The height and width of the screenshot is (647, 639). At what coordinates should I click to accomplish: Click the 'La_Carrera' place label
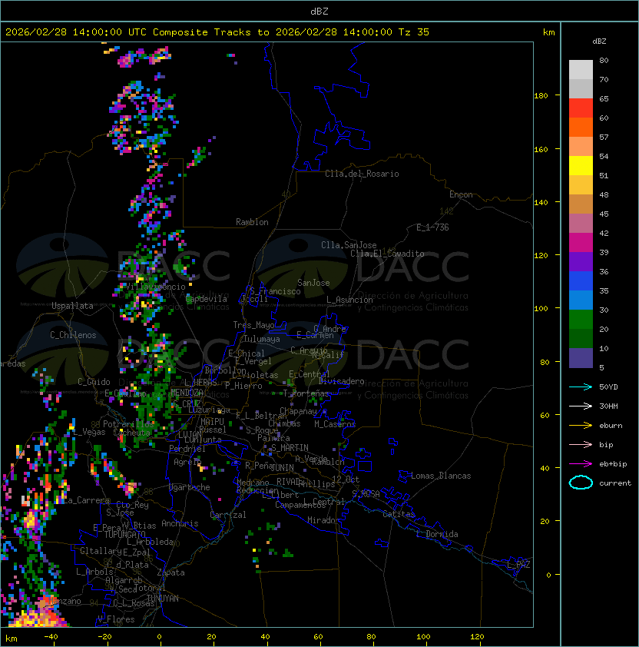(85, 500)
